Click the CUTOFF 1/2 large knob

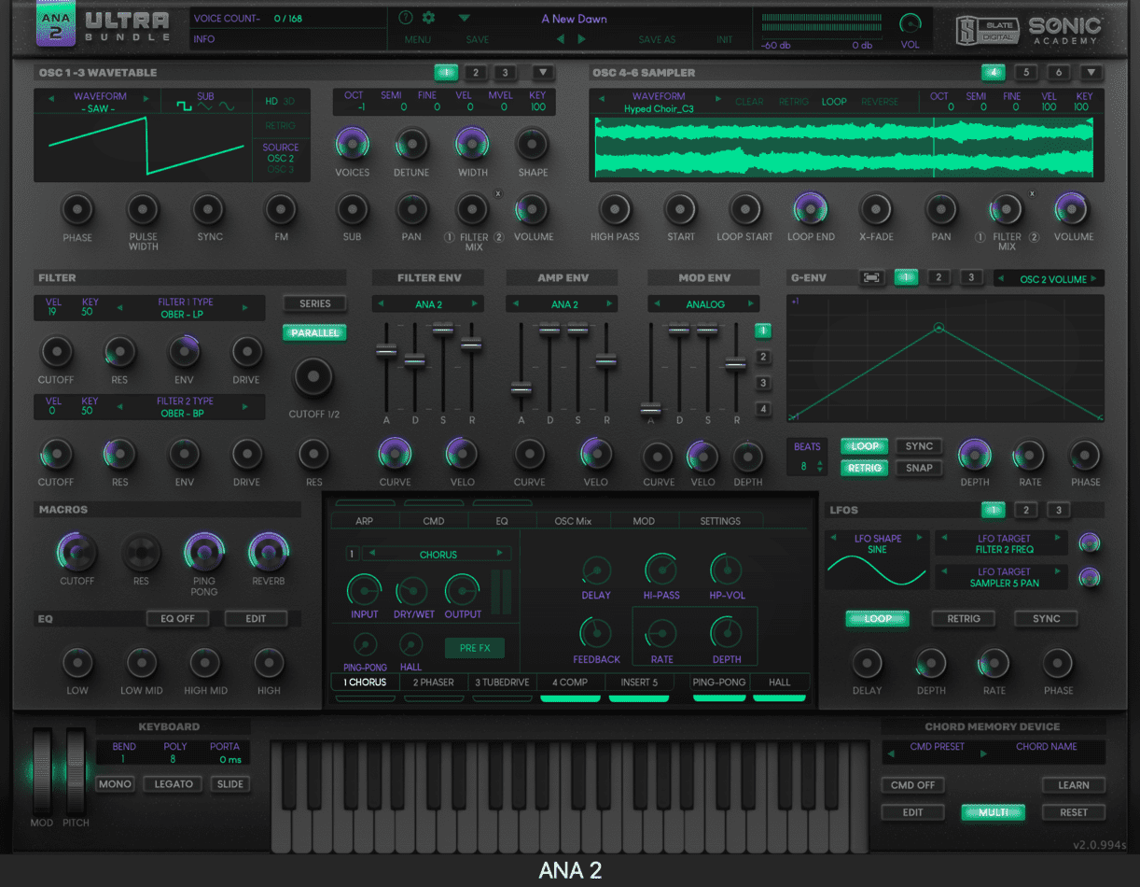[313, 377]
